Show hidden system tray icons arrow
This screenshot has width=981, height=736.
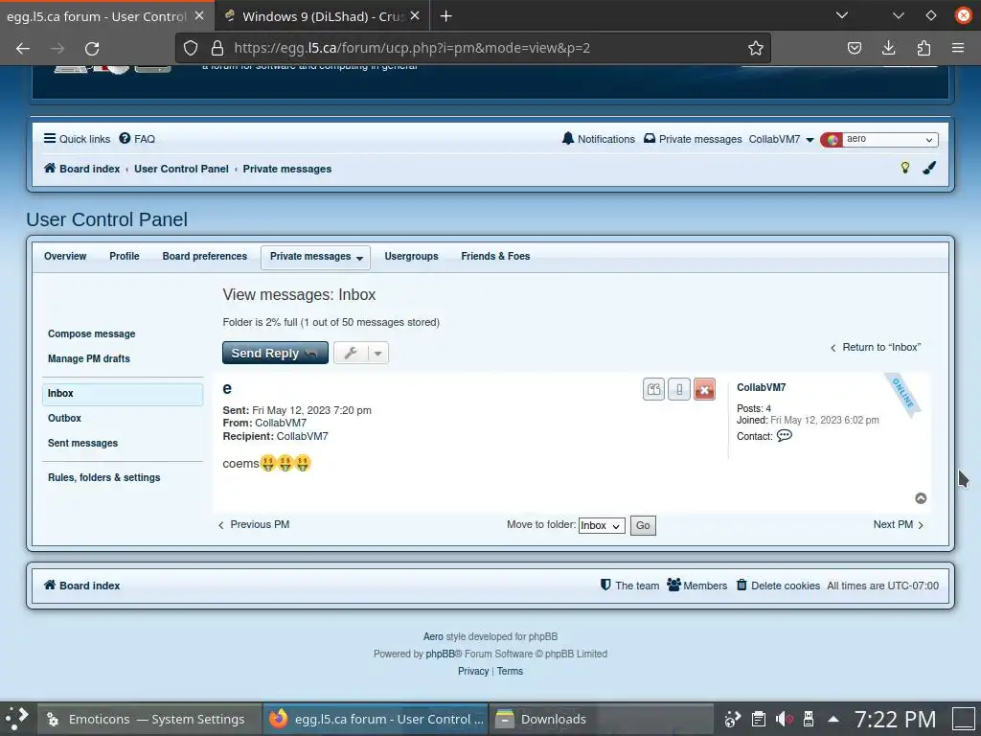coord(833,719)
